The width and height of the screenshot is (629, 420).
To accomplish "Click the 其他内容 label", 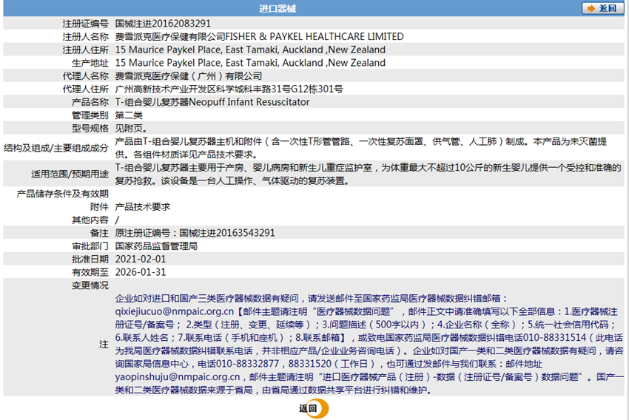I will tap(90, 220).
